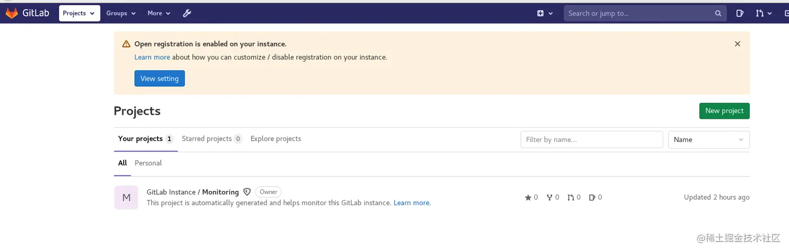Click the Monitoring project star count
Image resolution: width=789 pixels, height=252 pixels.
tap(531, 197)
